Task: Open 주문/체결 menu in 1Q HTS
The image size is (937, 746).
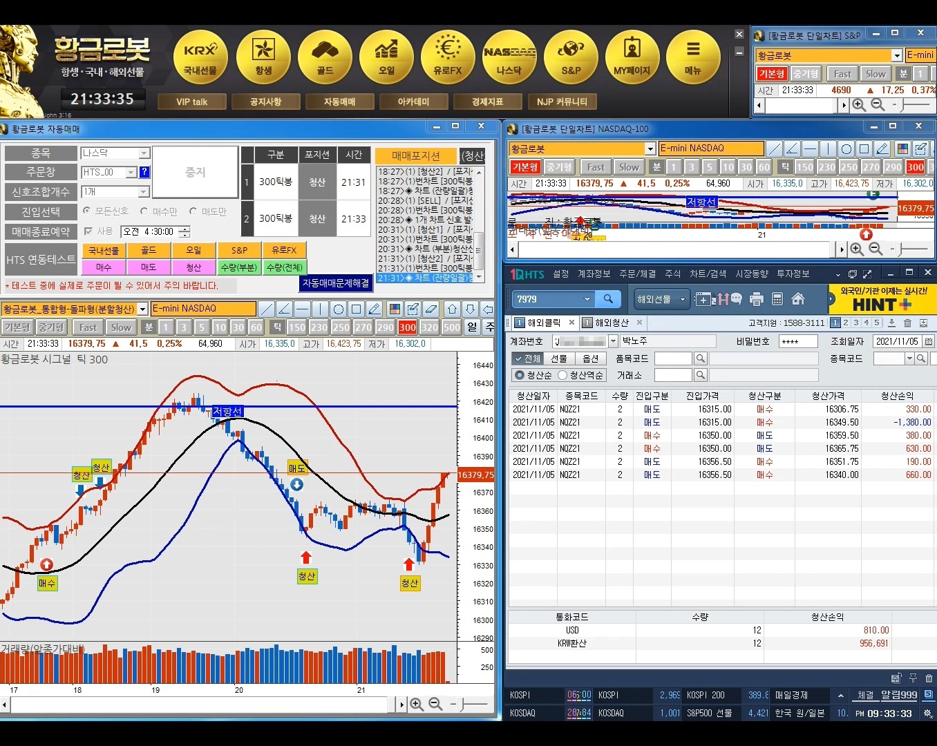Action: (638, 274)
